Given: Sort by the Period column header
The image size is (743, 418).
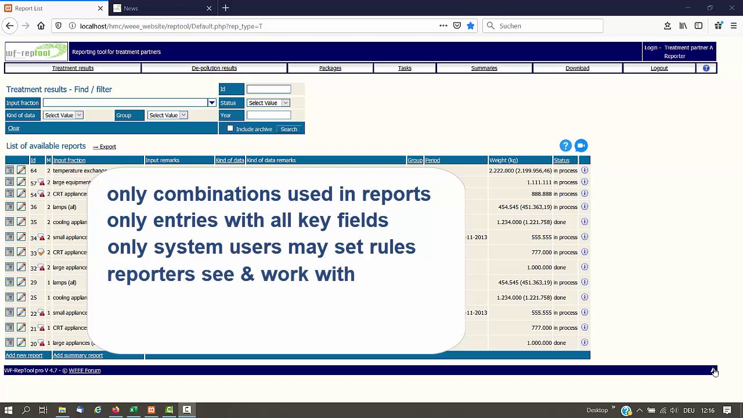Looking at the screenshot, I should tap(432, 160).
